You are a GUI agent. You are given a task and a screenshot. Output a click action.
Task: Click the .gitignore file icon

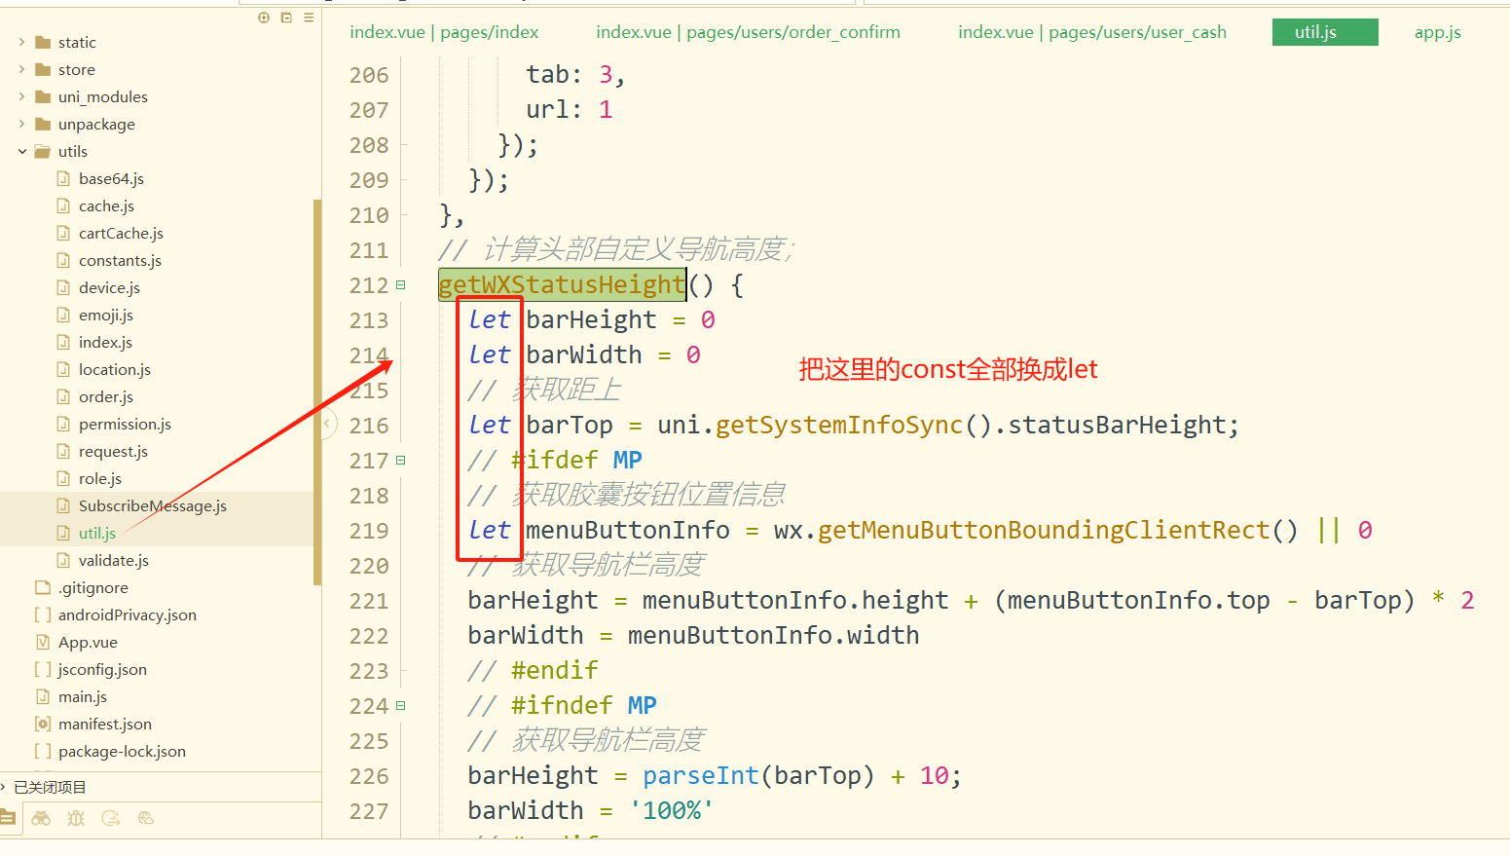point(43,587)
